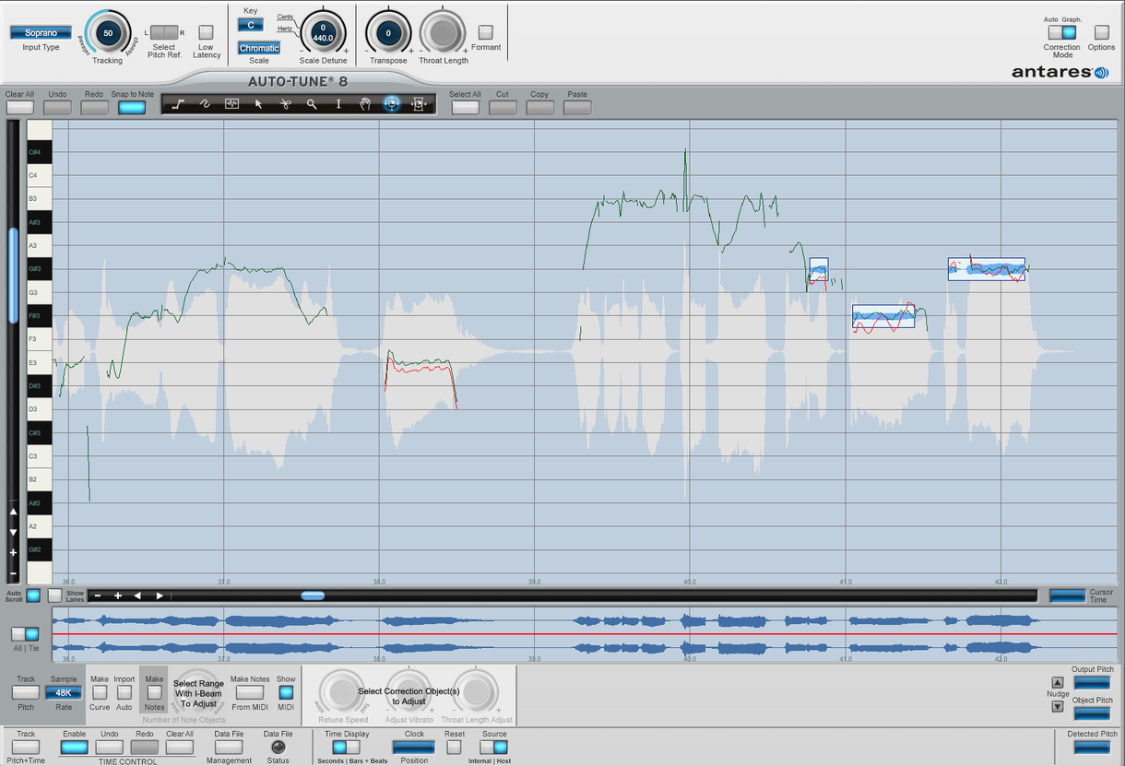The height and width of the screenshot is (766, 1125).
Task: Select the Hand scroll tool
Action: (x=365, y=104)
